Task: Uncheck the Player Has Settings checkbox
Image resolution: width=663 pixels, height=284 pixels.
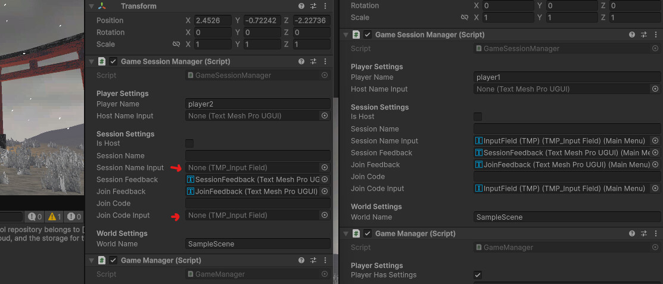Action: click(x=477, y=275)
